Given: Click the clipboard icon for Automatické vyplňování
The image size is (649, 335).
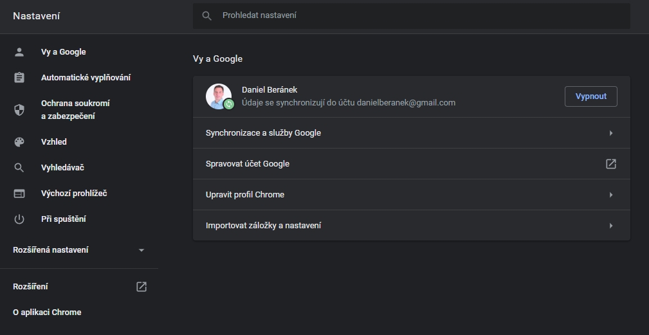Looking at the screenshot, I should click(19, 78).
